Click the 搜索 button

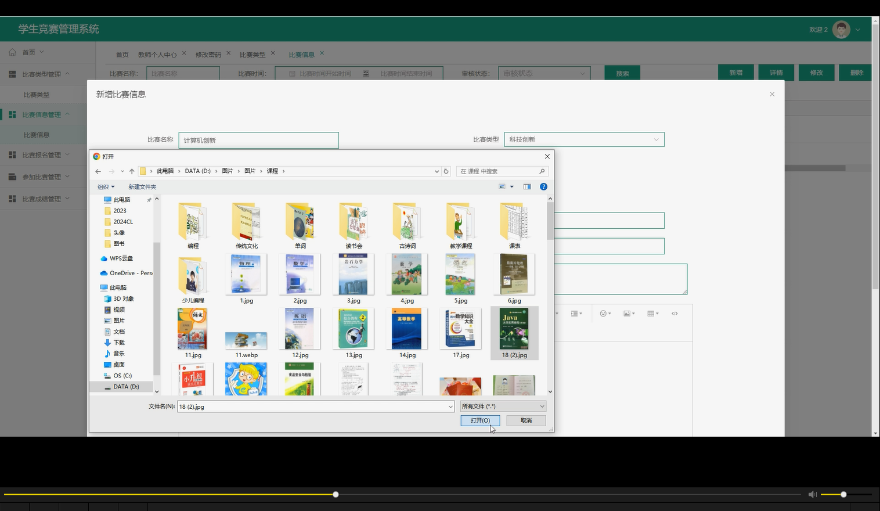click(622, 74)
